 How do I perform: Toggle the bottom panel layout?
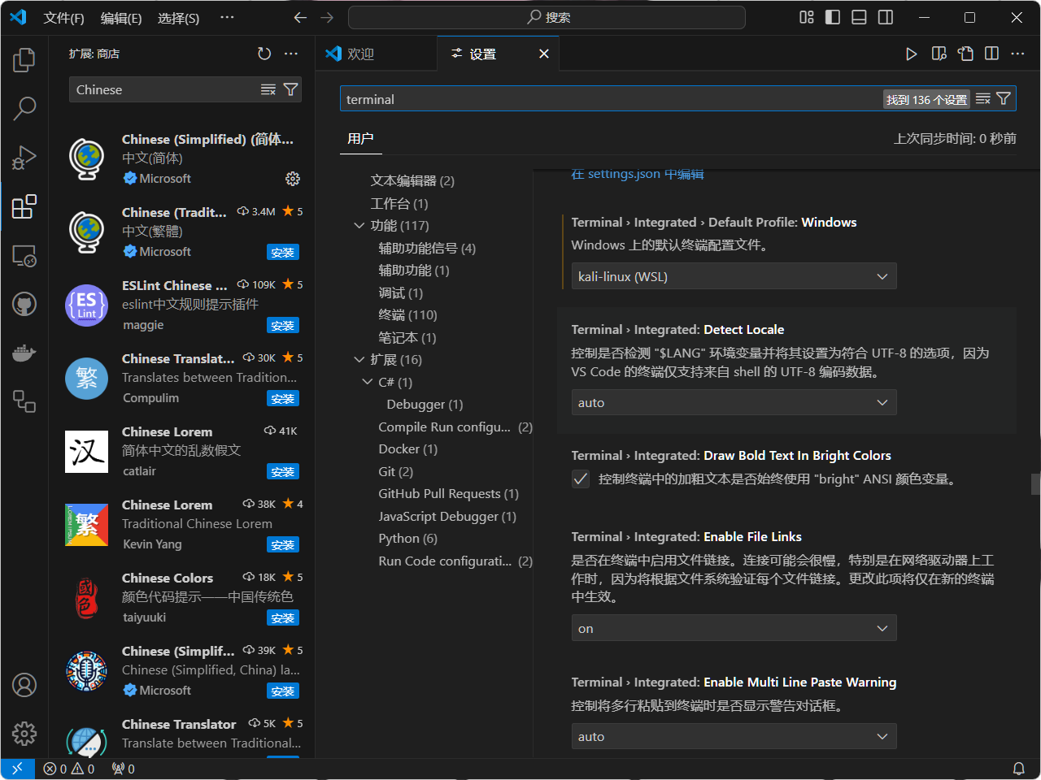[x=859, y=17]
